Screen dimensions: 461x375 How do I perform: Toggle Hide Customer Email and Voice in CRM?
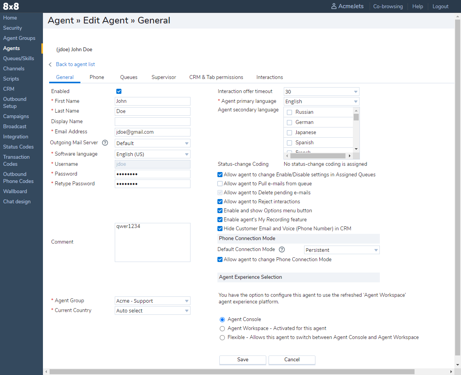220,229
